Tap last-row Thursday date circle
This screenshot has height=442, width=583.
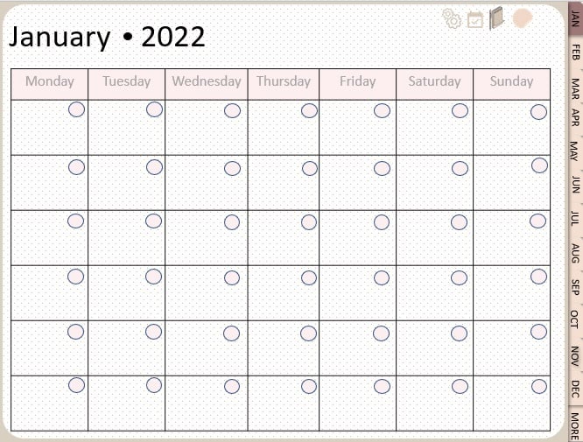click(309, 386)
